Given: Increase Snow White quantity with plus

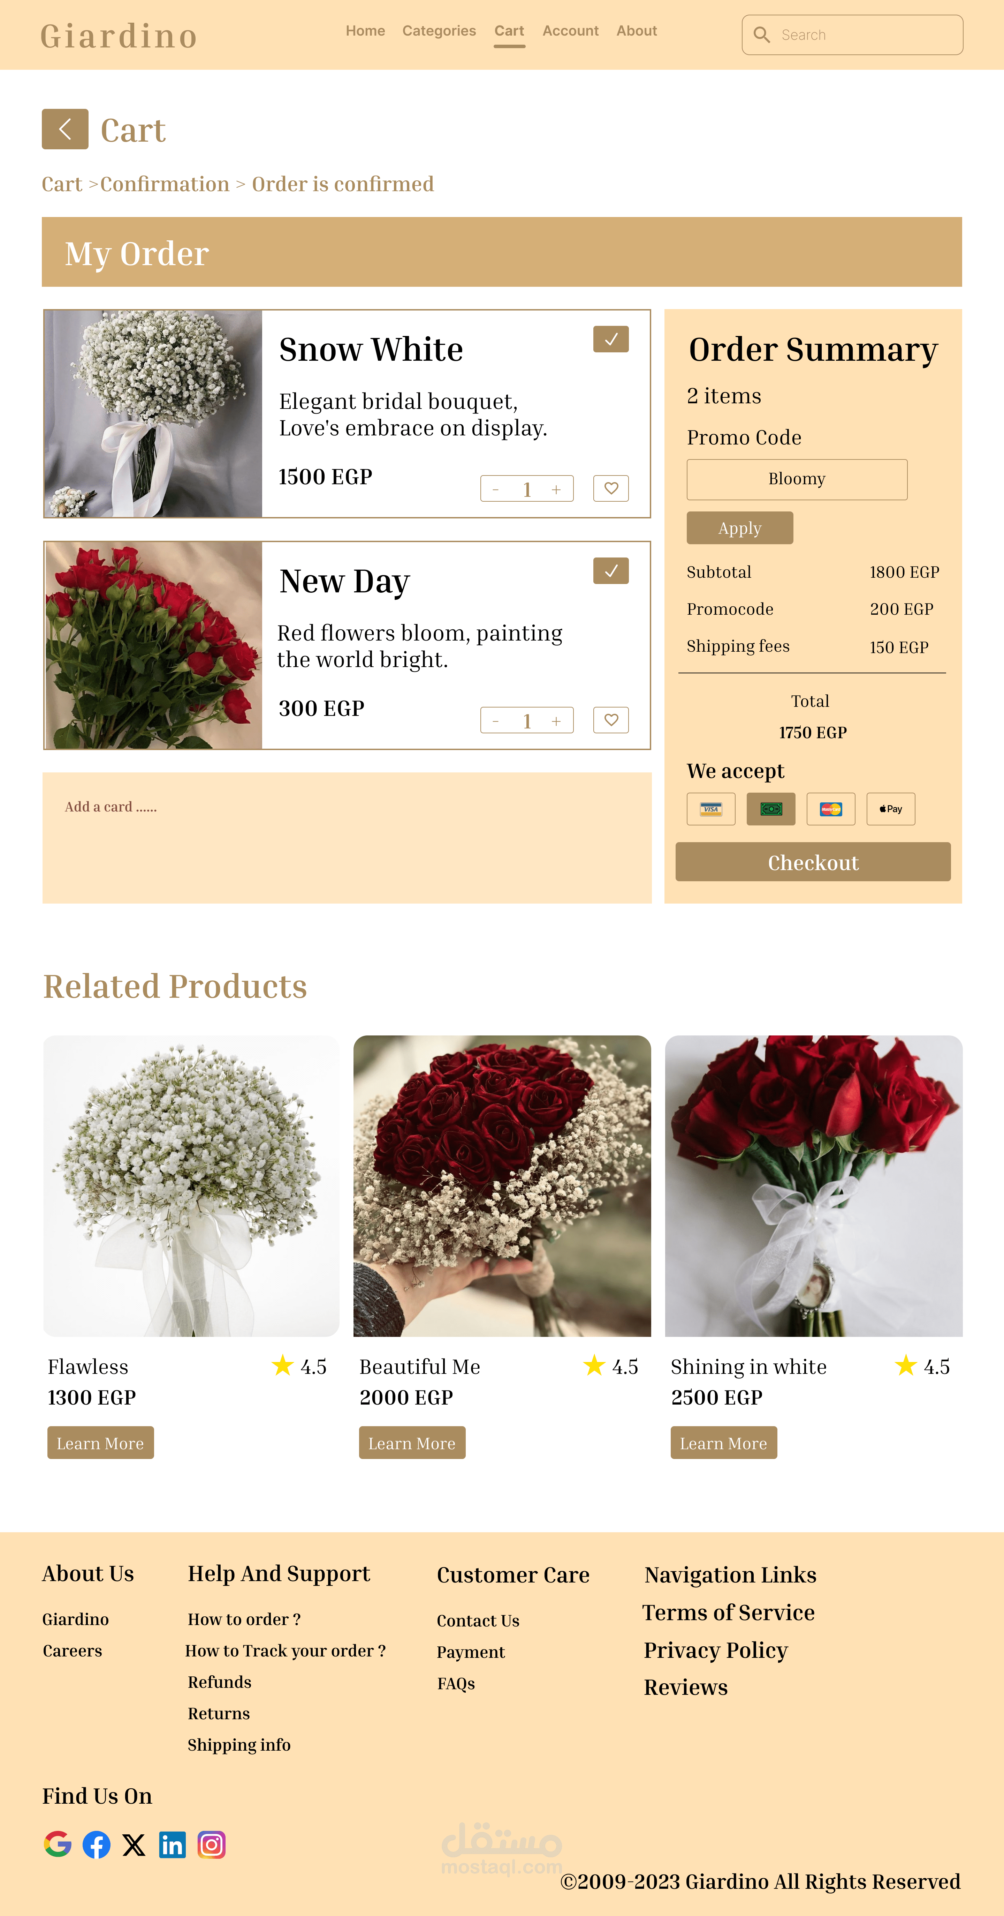Looking at the screenshot, I should coord(556,489).
